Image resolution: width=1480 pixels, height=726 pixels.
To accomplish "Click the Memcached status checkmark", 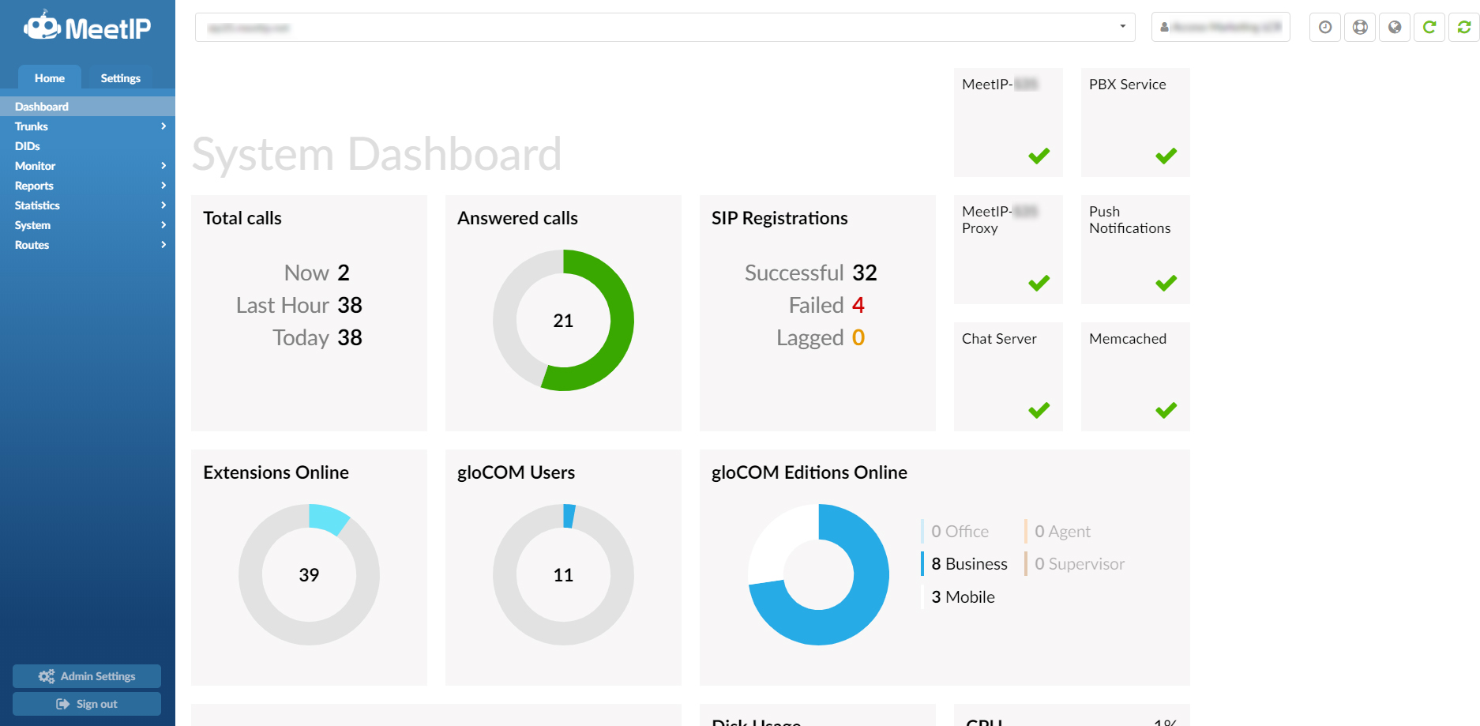I will pyautogui.click(x=1166, y=410).
